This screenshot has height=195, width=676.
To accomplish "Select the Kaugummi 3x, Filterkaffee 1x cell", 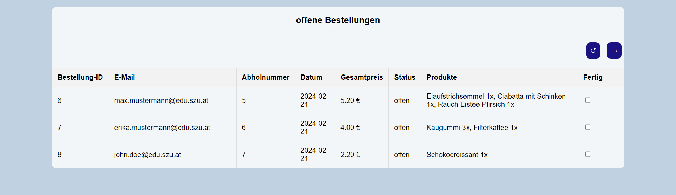I will (x=499, y=128).
